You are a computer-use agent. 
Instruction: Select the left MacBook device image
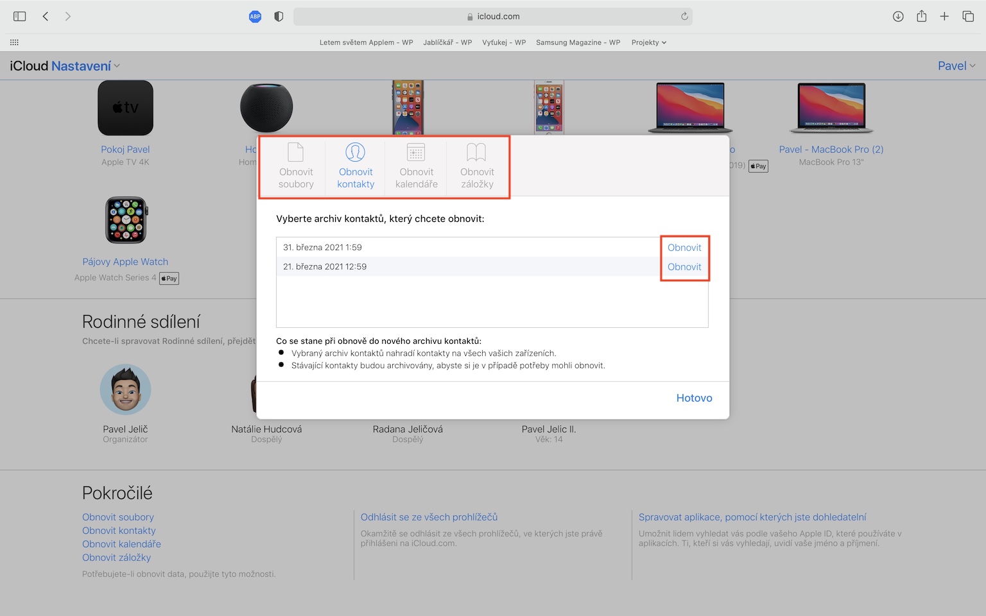click(690, 108)
